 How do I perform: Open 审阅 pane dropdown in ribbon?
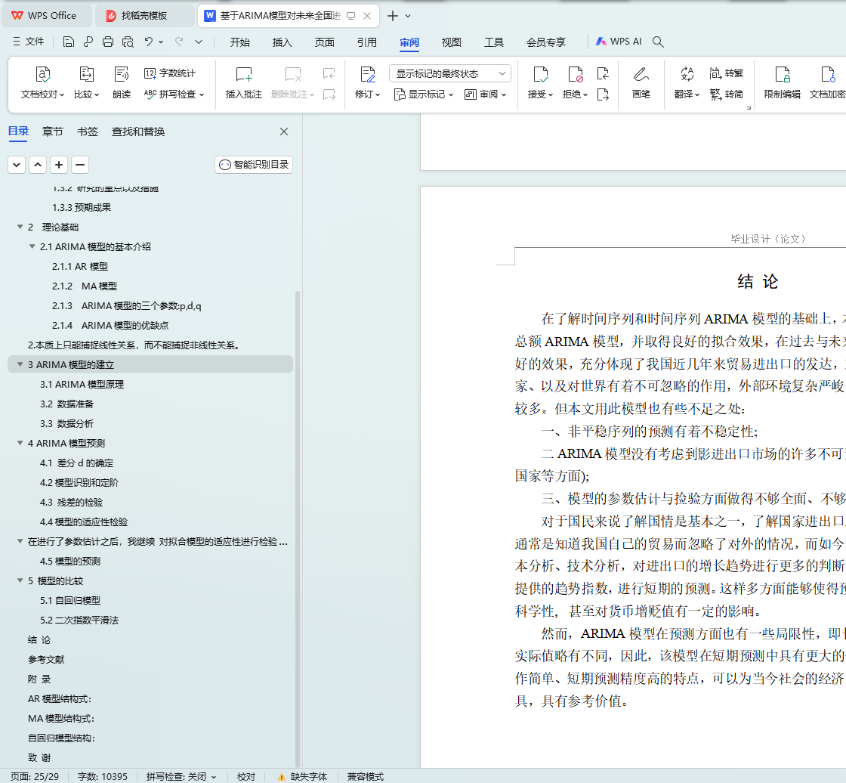point(485,94)
